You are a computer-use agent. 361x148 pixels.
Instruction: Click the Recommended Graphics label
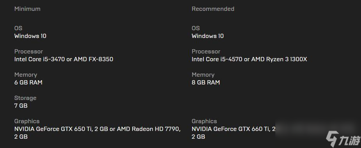point(204,121)
